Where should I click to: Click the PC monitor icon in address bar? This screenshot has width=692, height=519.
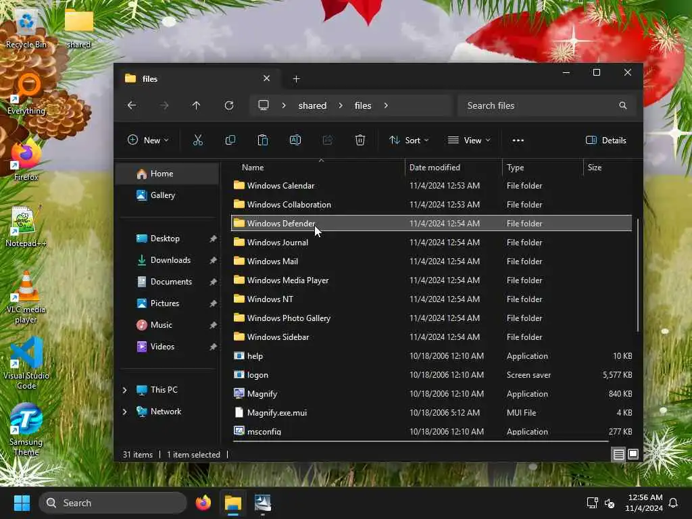264,105
